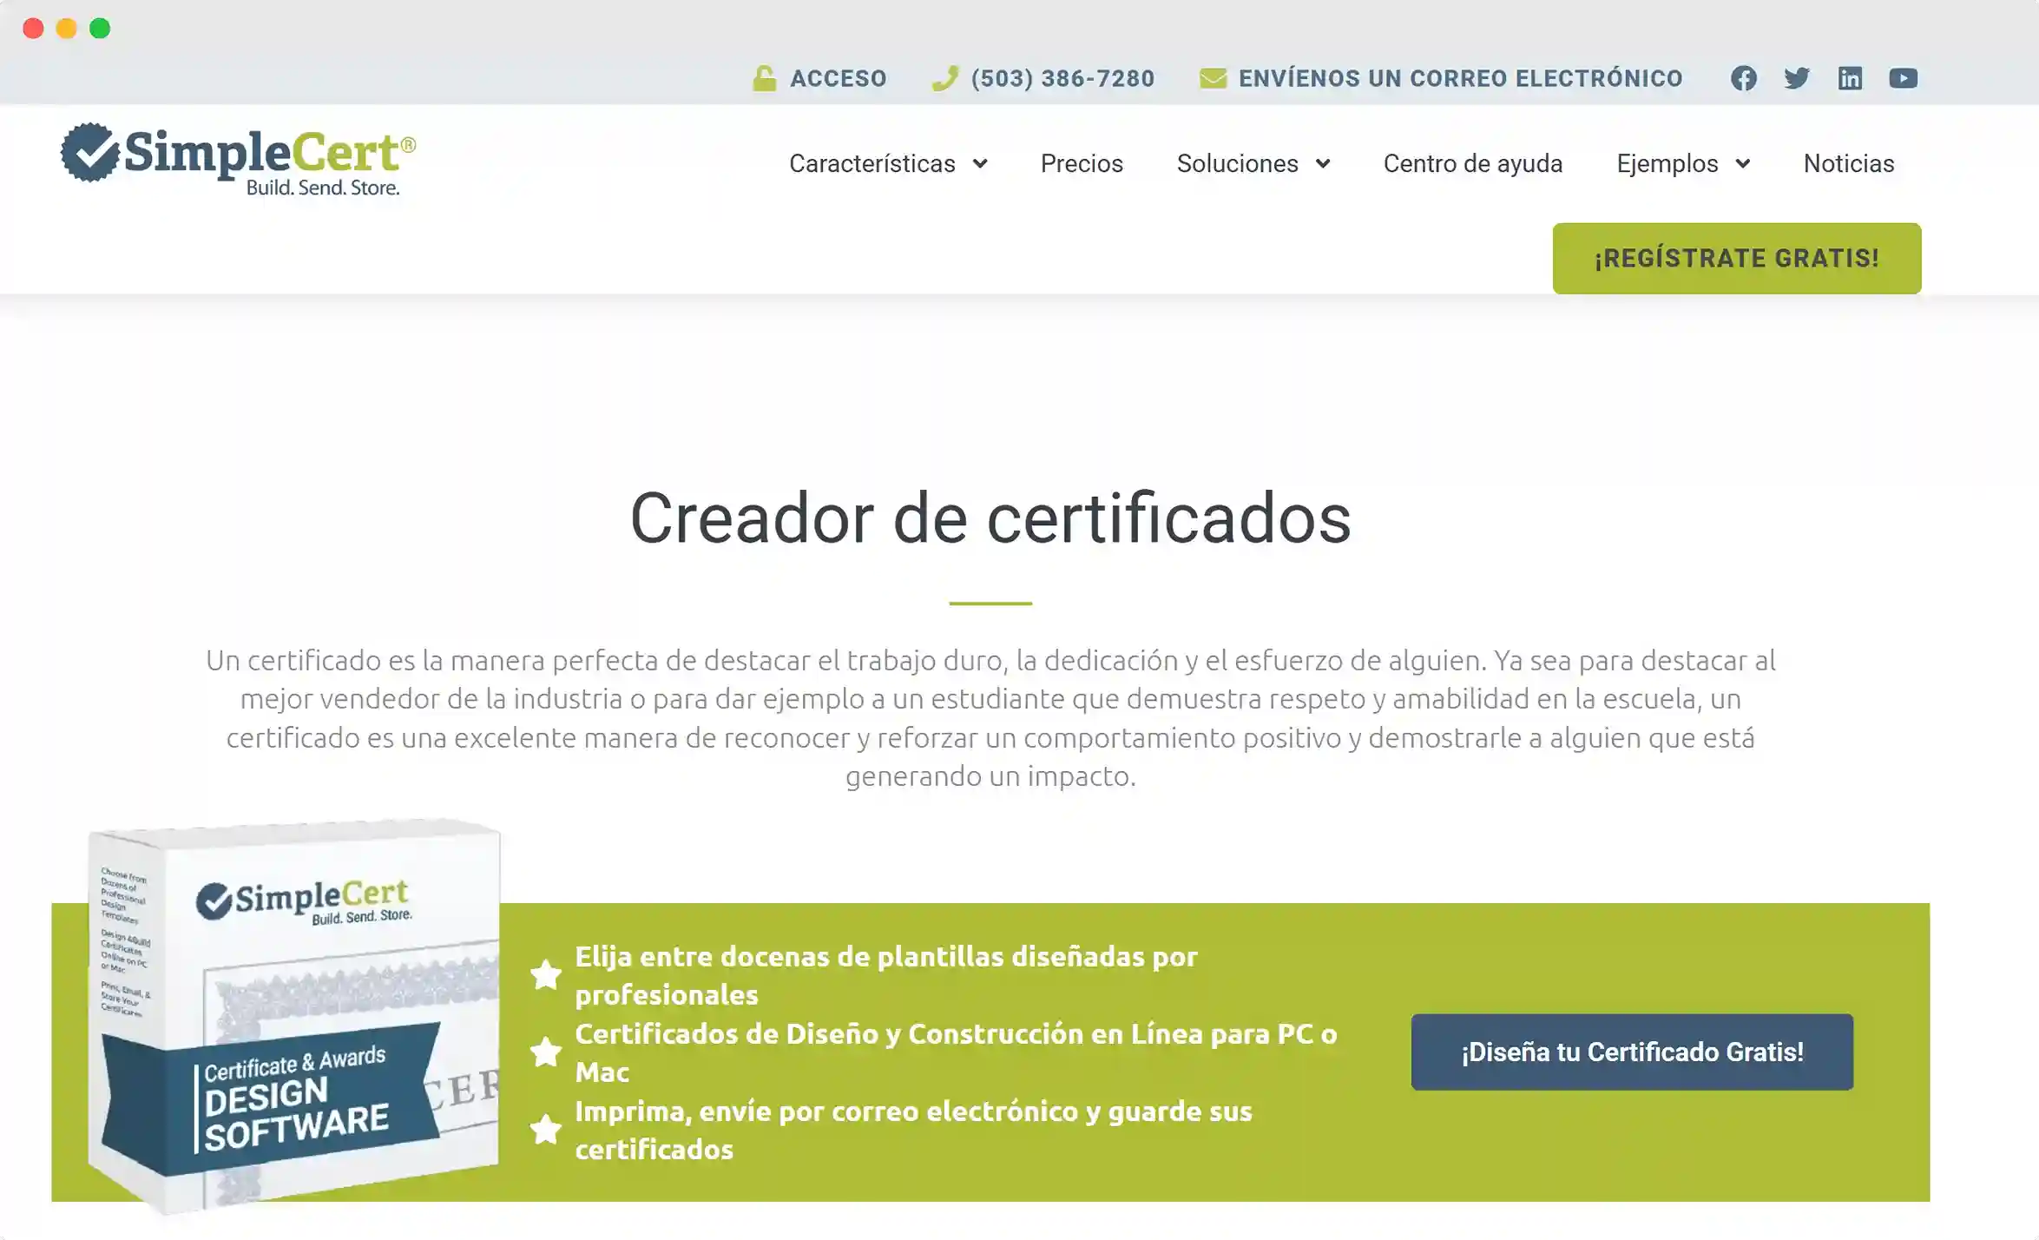Click the phone handset icon

point(944,78)
